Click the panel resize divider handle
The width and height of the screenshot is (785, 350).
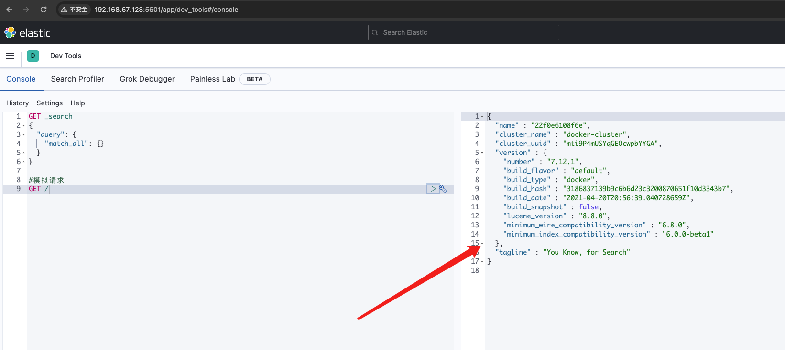pyautogui.click(x=458, y=296)
